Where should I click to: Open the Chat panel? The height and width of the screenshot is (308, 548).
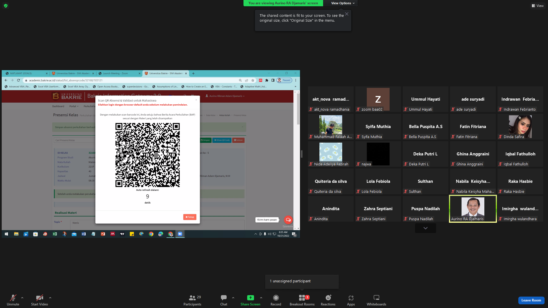coord(224,300)
